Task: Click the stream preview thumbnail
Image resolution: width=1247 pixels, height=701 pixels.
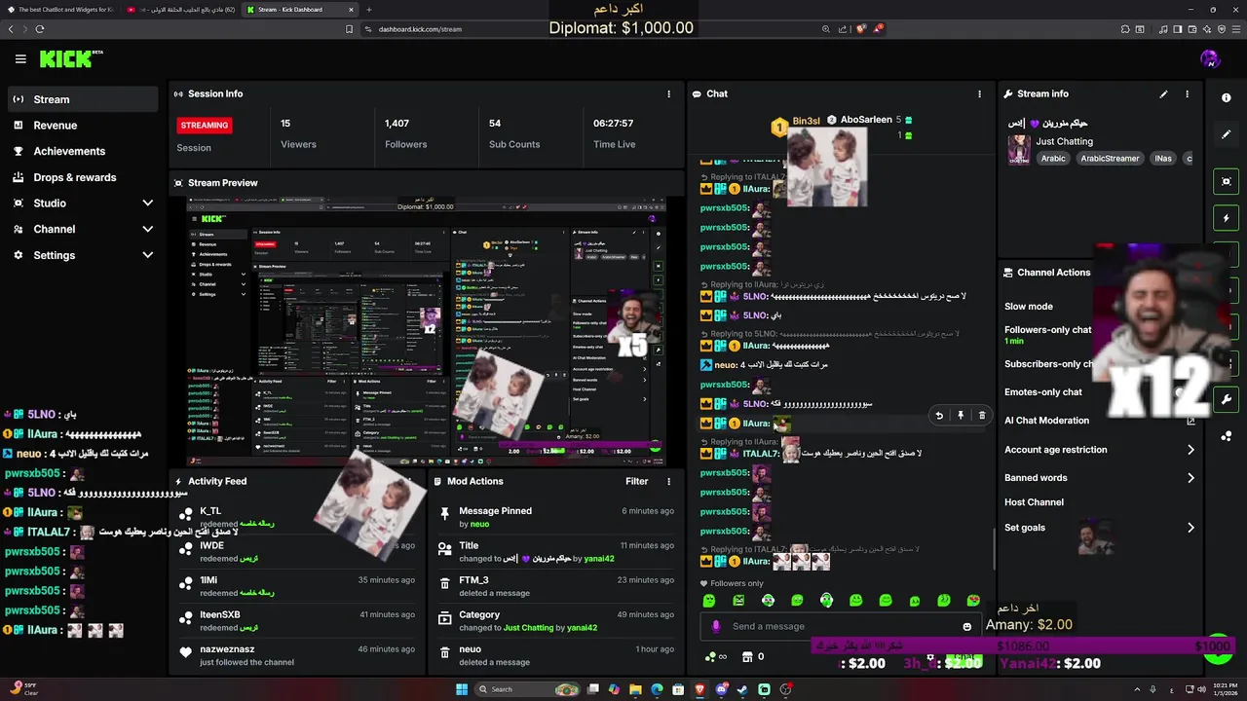Action: click(x=426, y=332)
